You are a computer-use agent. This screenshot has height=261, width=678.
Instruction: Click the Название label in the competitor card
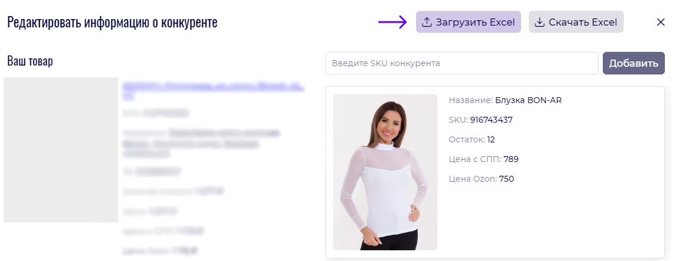coord(471,101)
